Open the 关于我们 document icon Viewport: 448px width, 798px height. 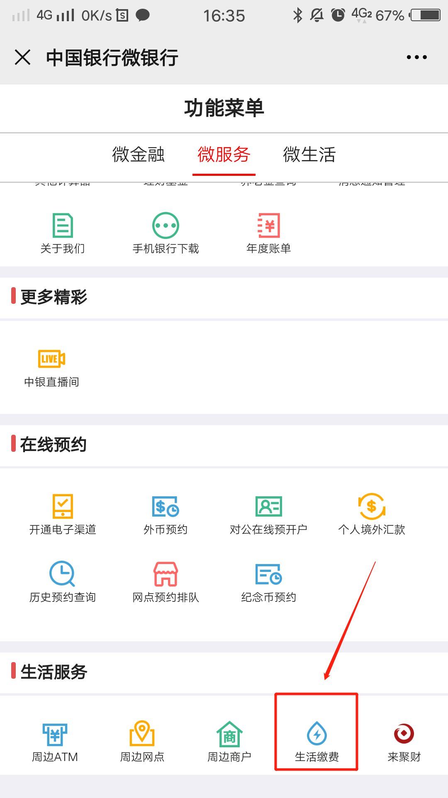[x=63, y=225]
